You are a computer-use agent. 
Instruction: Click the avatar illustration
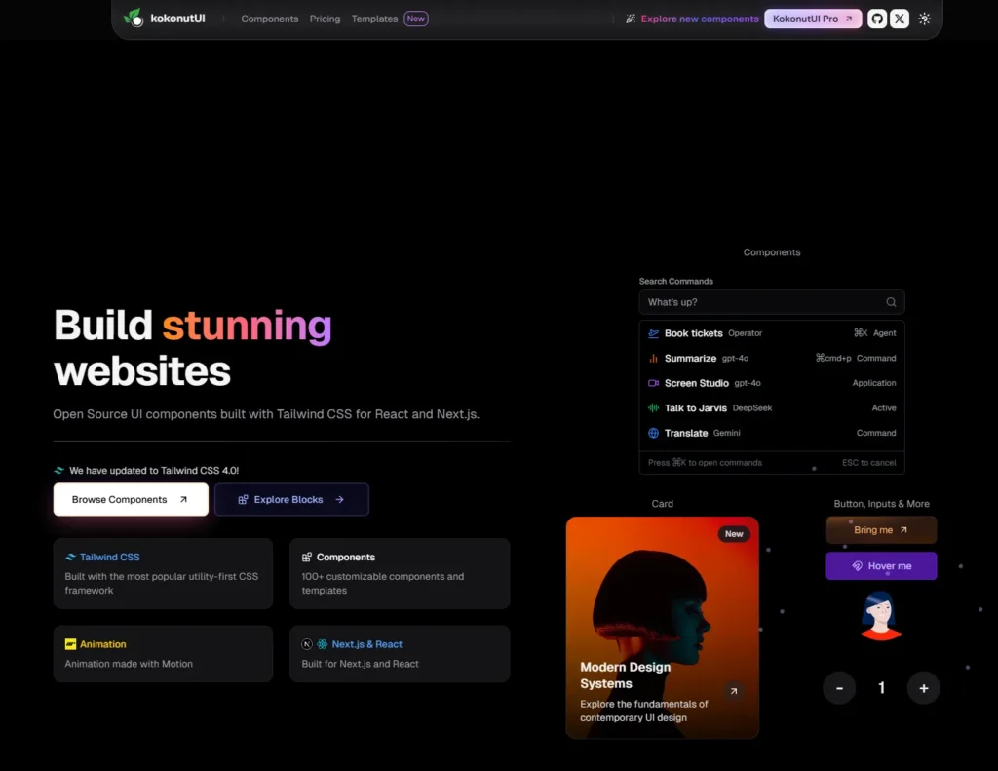coord(881,616)
